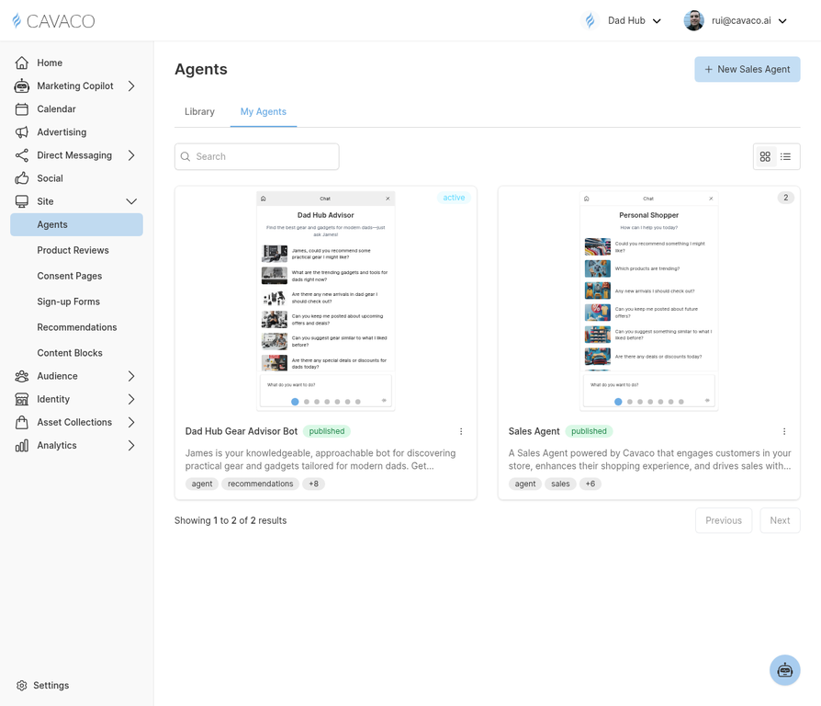Click the Analytics bar chart icon
The image size is (821, 706).
click(x=21, y=446)
